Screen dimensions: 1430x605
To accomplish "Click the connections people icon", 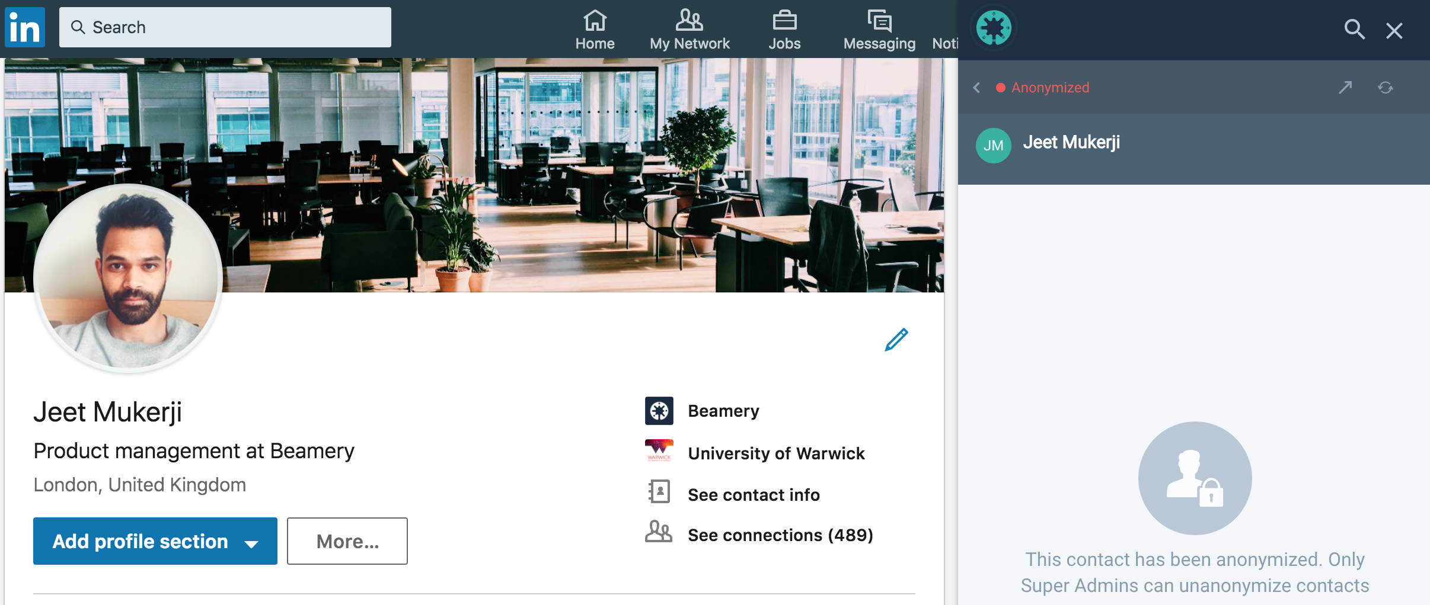I will [659, 532].
